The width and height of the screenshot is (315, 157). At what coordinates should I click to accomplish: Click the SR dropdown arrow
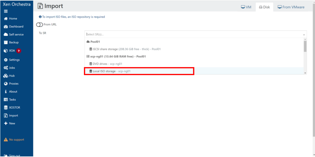pyautogui.click(x=304, y=35)
